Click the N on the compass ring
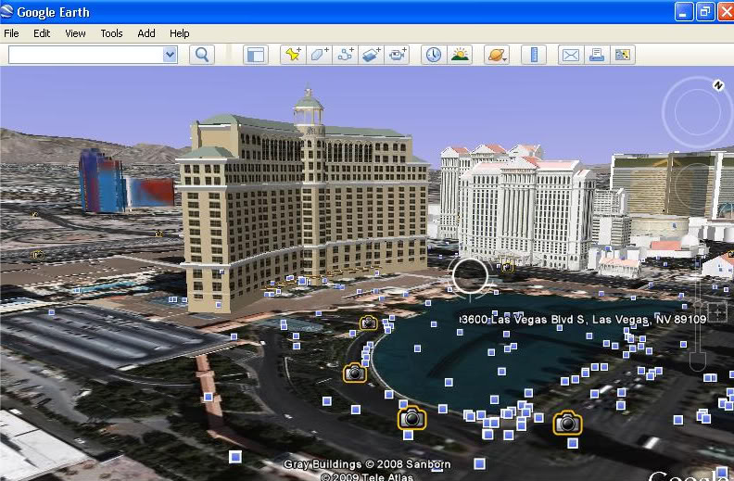This screenshot has width=734, height=481. tap(718, 85)
